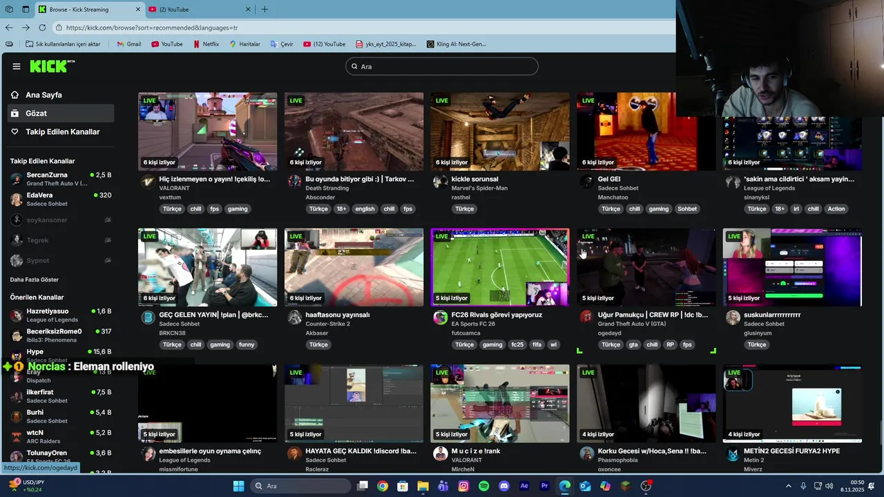Open Instagram from the taskbar
The image size is (884, 497).
coord(463,486)
